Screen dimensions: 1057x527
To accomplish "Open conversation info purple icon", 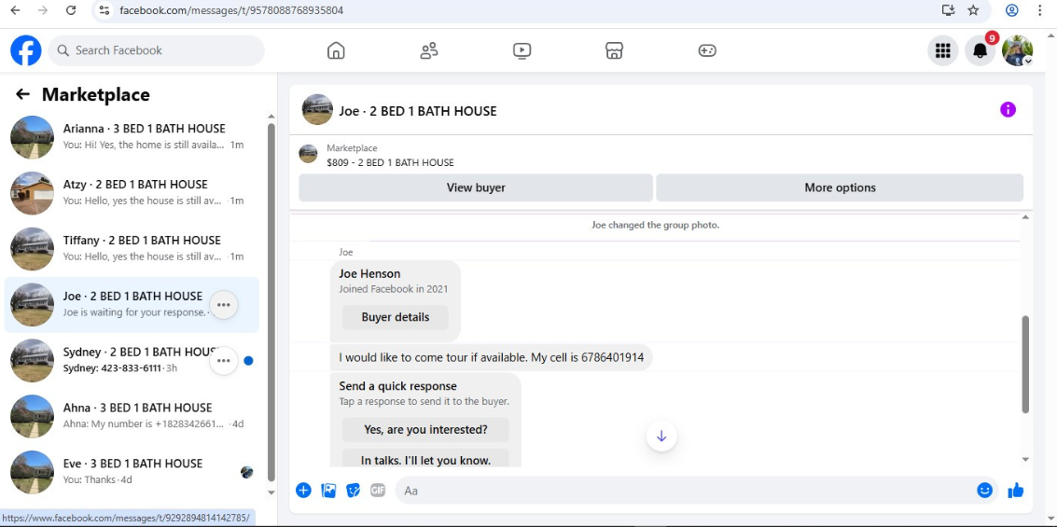I will [x=1008, y=110].
